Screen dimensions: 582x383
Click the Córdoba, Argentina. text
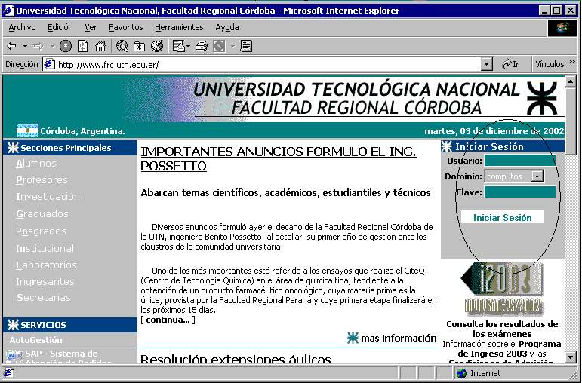click(82, 131)
